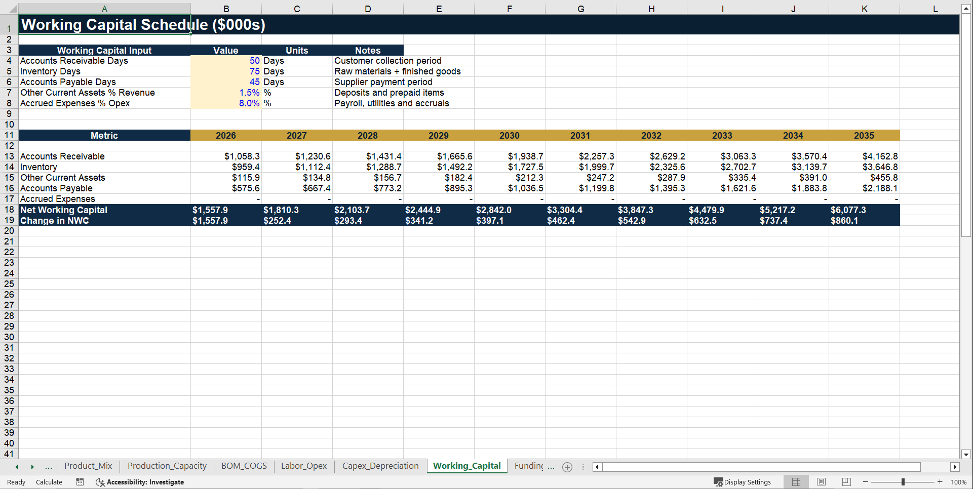Switch to Normal view
Viewport: 973px width, 489px height.
(796, 482)
